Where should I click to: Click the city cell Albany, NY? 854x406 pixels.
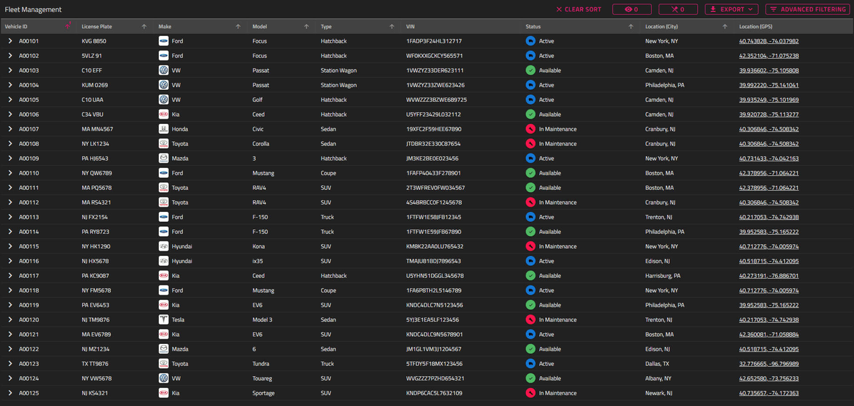point(658,378)
